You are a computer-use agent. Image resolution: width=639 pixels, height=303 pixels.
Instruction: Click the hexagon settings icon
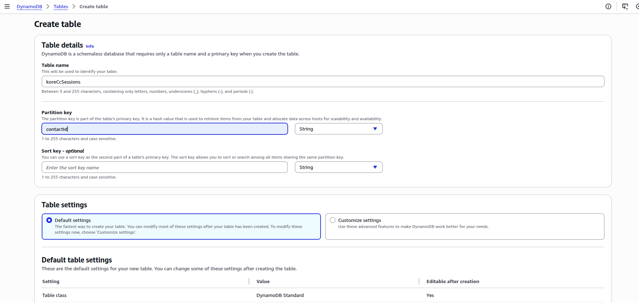pos(637,6)
